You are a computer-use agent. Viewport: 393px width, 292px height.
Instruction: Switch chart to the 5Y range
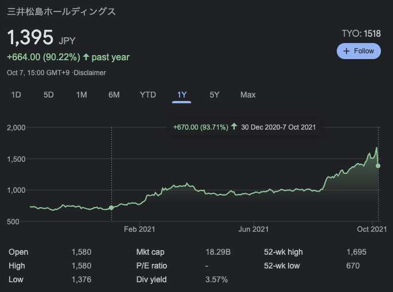(x=215, y=95)
